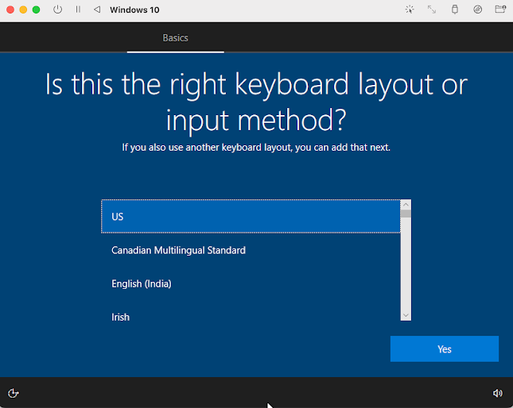Screen dimensions: 513x408
Task: Click the volume speaker icon
Action: [x=498, y=393]
